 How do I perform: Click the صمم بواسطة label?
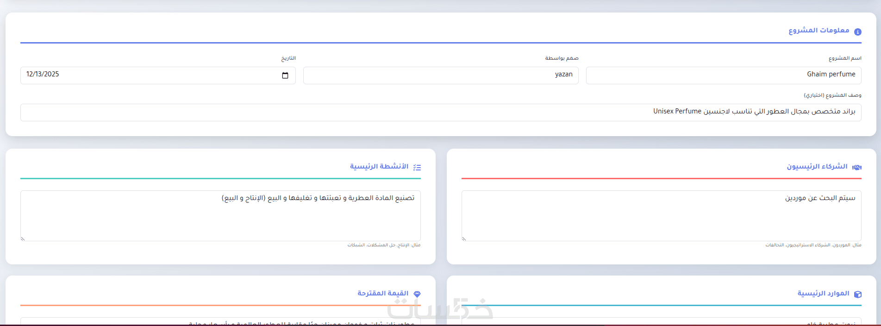pos(562,58)
